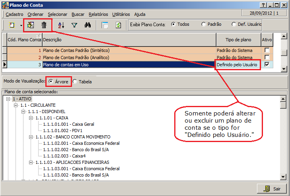Click the Sair button
This screenshot has height=196, width=290.
pos(271,188)
